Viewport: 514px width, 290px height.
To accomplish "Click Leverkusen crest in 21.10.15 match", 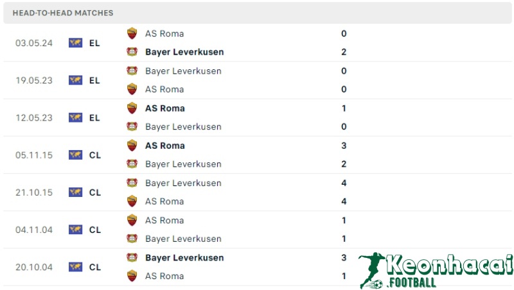I will click(132, 183).
